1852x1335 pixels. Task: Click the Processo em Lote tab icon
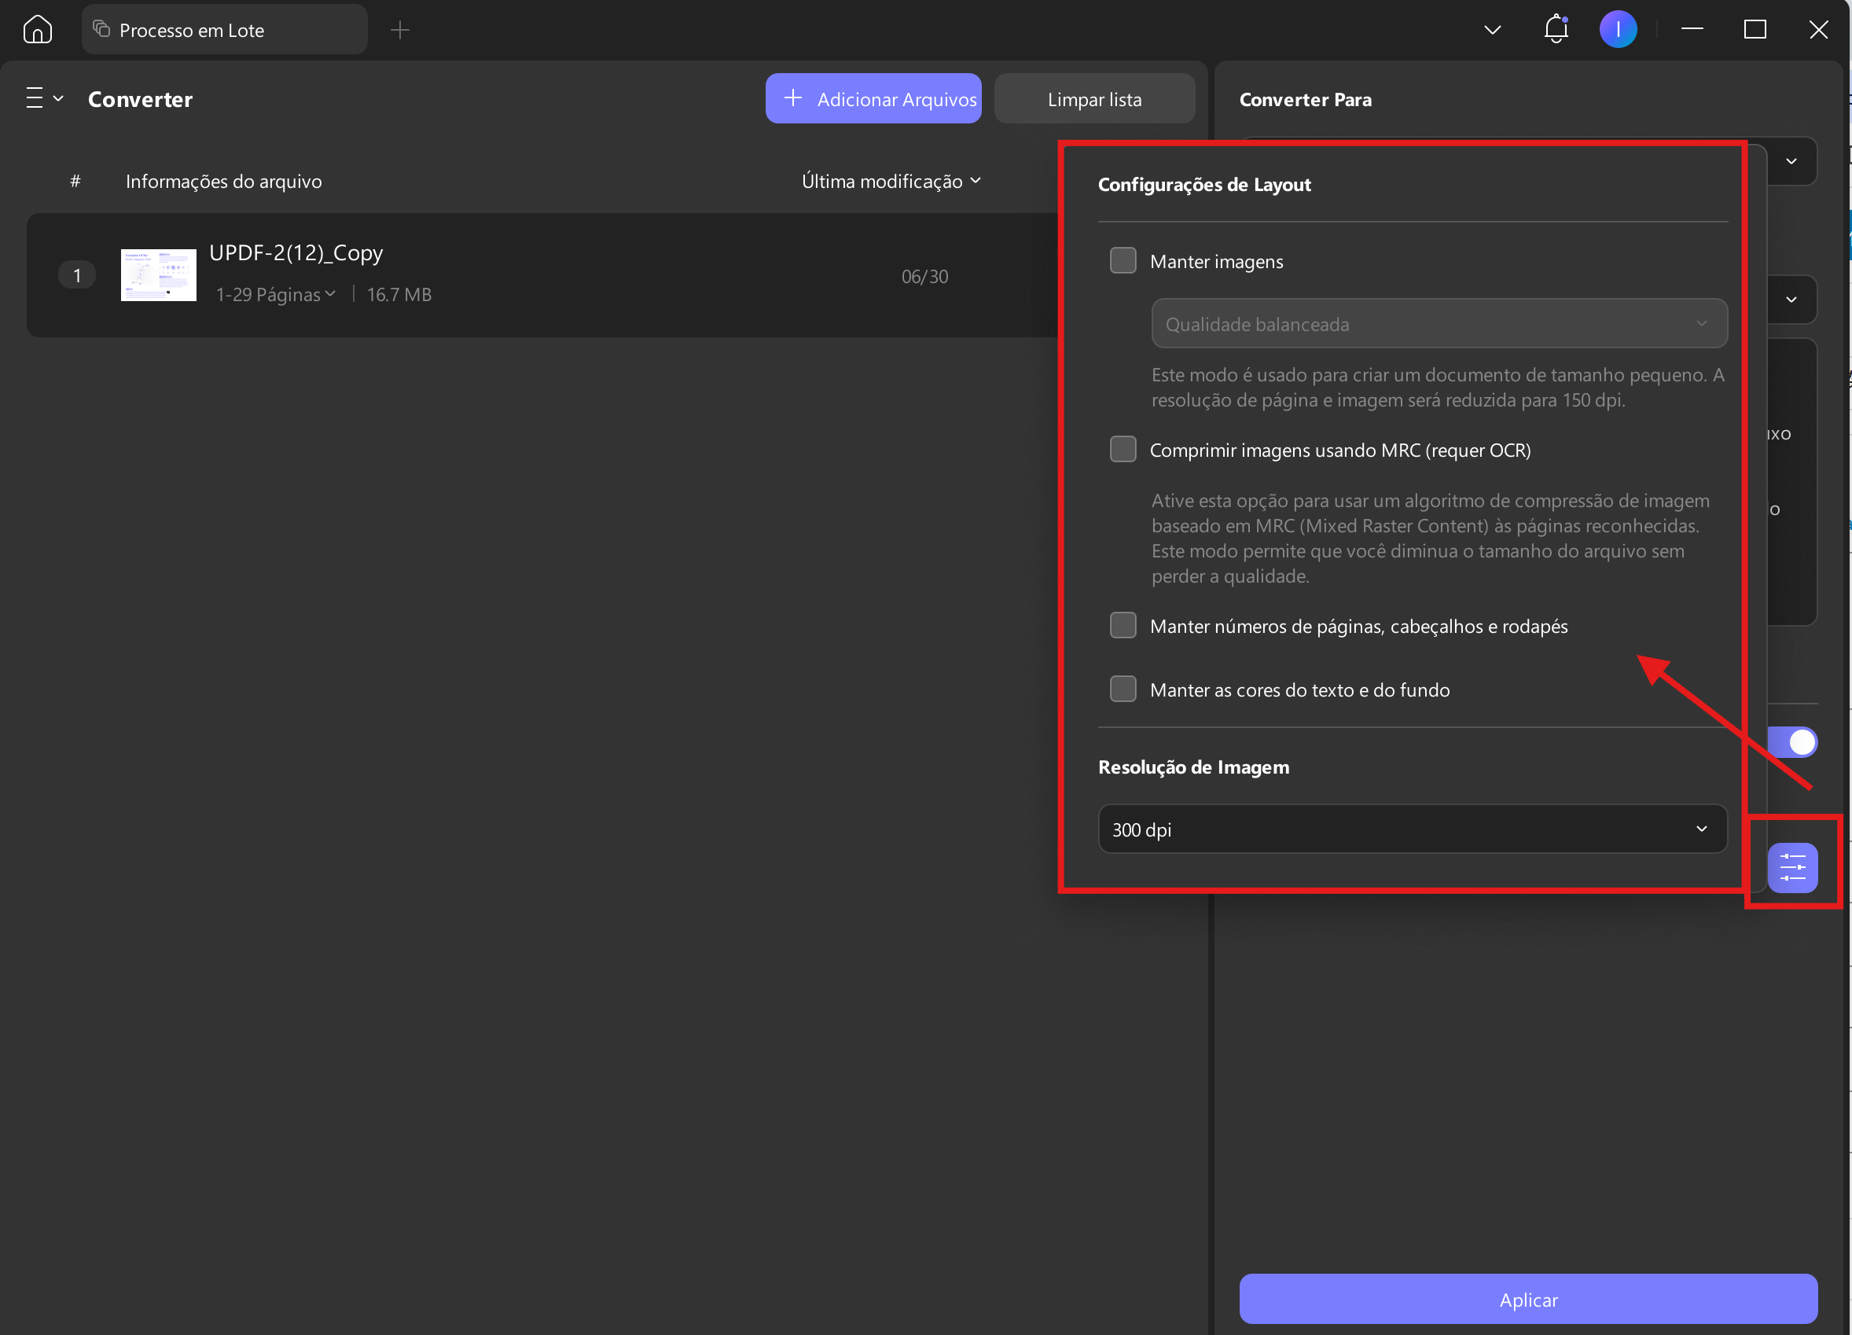[101, 29]
